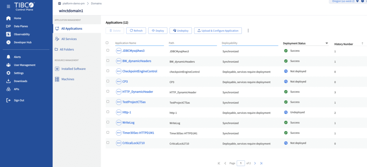Click the APIs icon
Viewport: 367px width, 167px height.
9,89
